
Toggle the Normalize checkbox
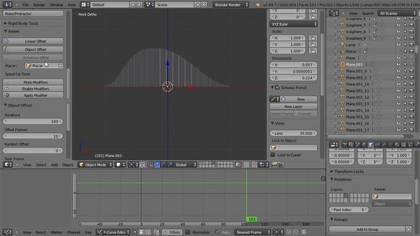click(188, 232)
